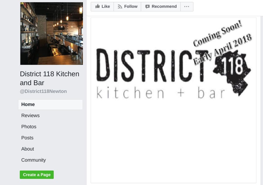Click the green Create a Page button
263x185 pixels.
[x=37, y=175]
